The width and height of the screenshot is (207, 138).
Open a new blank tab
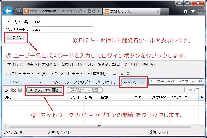click(x=165, y=12)
